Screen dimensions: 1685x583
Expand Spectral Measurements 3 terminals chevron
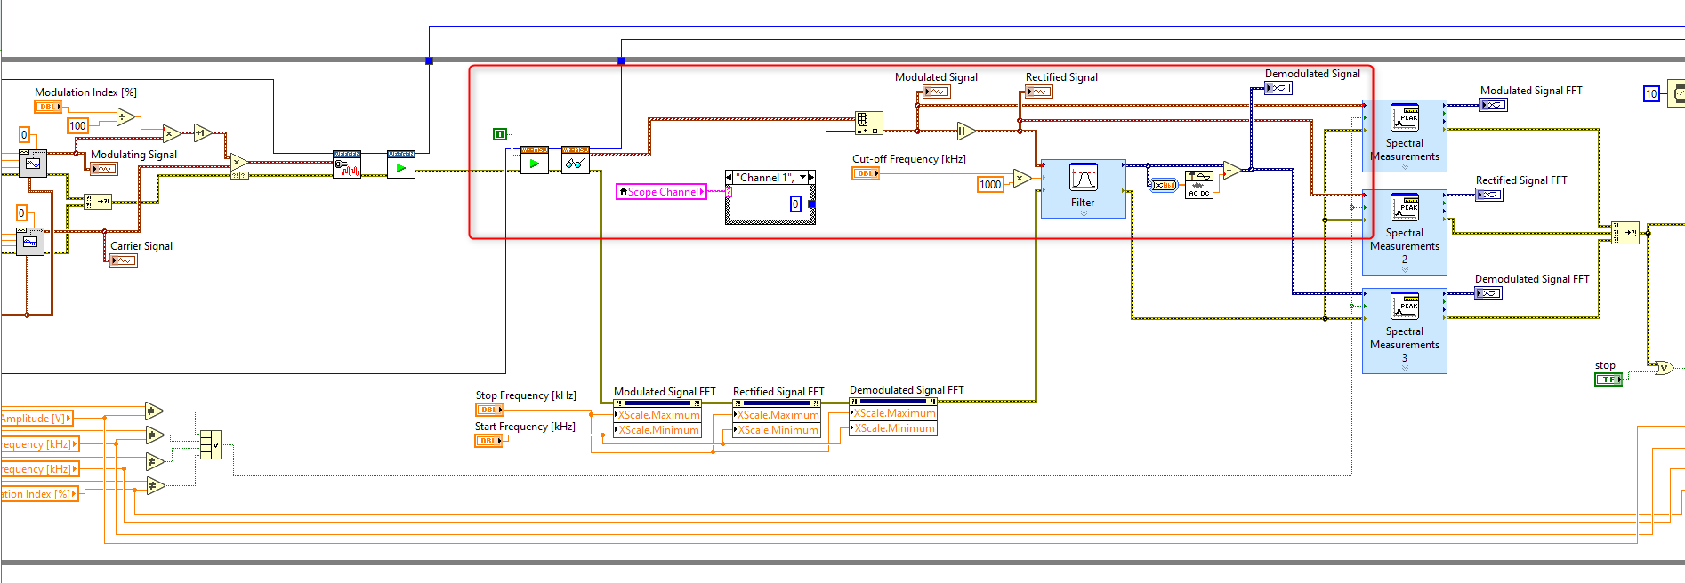point(1405,368)
